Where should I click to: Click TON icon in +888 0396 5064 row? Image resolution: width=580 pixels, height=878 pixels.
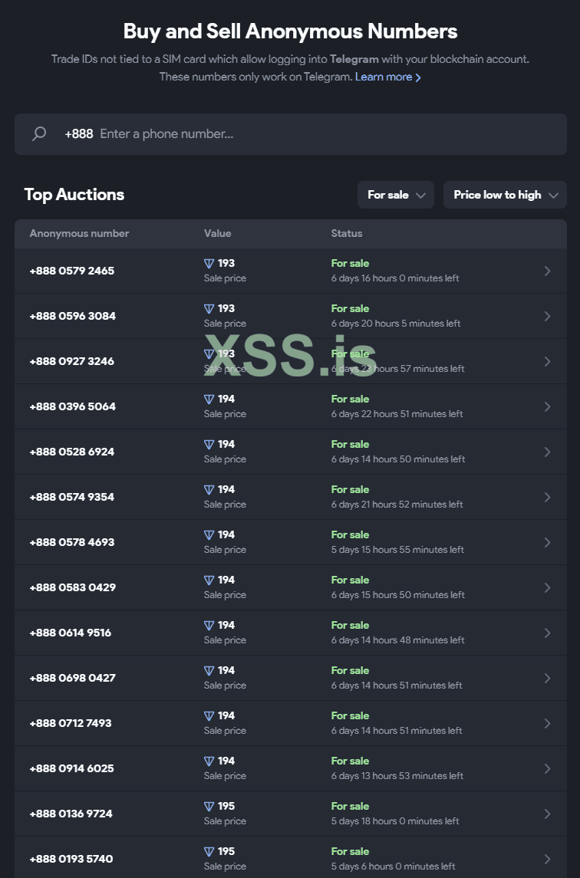(x=209, y=400)
